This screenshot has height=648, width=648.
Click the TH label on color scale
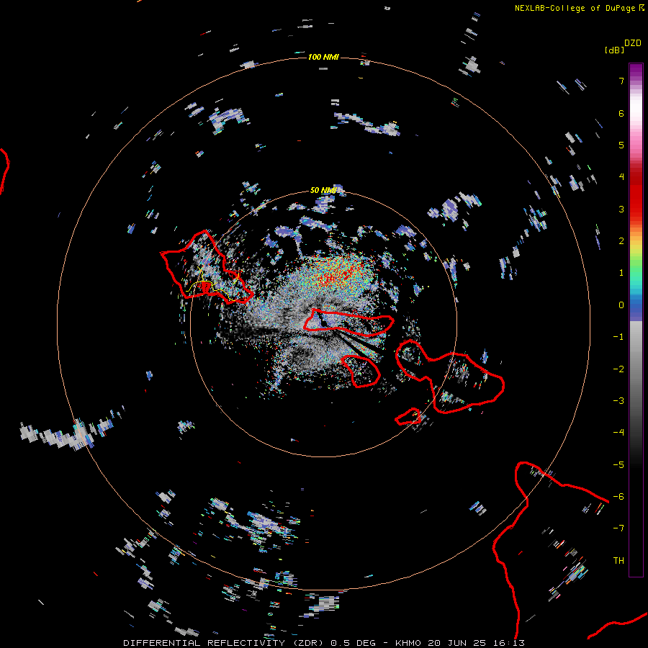(x=618, y=561)
